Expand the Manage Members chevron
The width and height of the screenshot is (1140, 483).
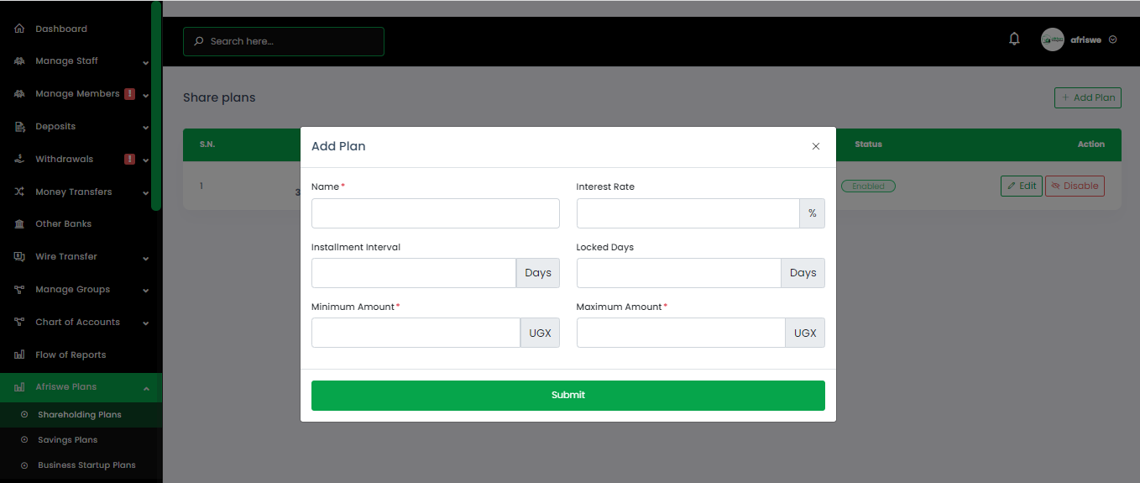tap(146, 95)
